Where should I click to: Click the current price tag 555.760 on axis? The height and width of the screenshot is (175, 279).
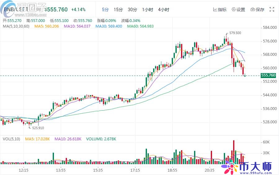pos(268,75)
